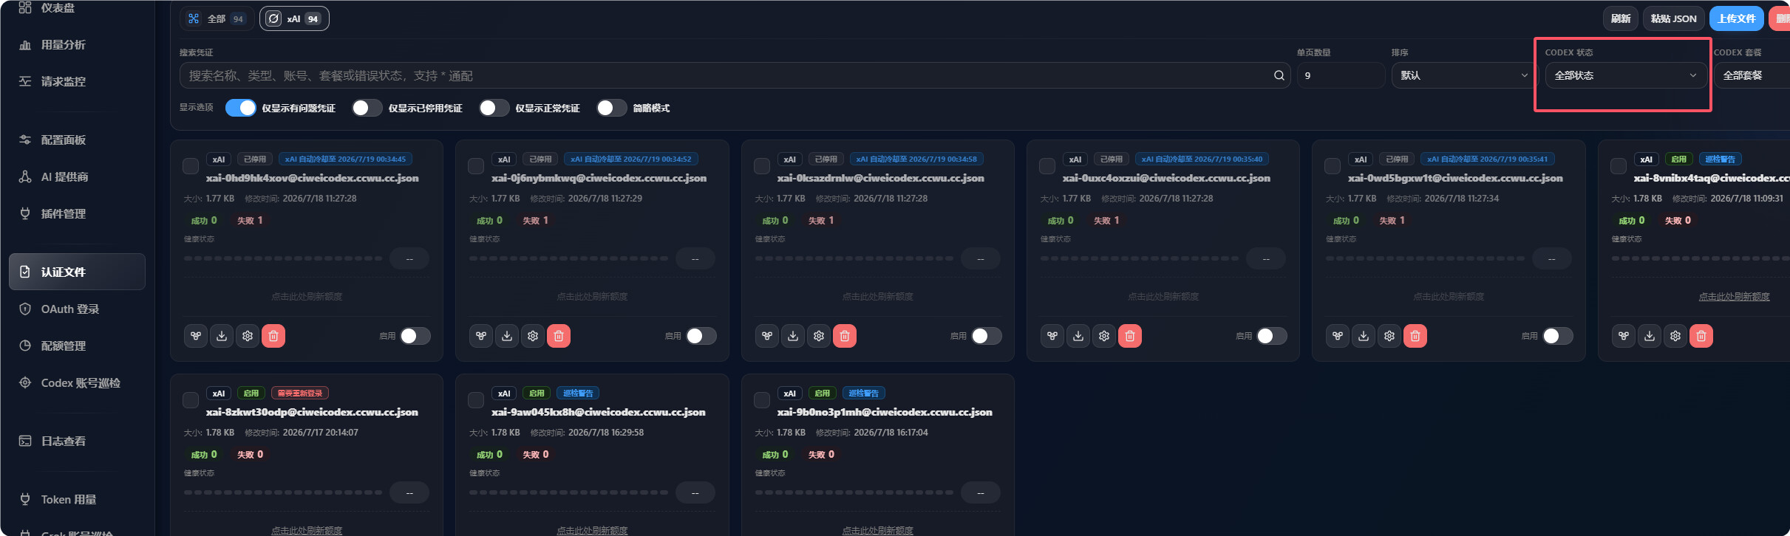This screenshot has height=536, width=1790.
Task: Open model list icon for xai-0wd5bgxw1t card
Action: tap(1338, 336)
